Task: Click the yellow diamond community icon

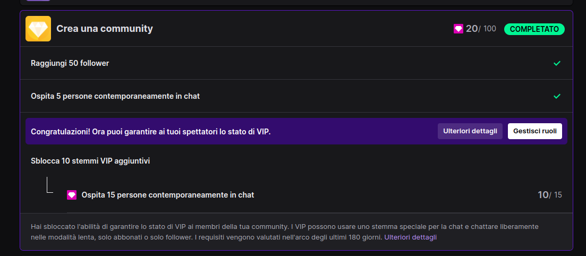Action: tap(38, 29)
